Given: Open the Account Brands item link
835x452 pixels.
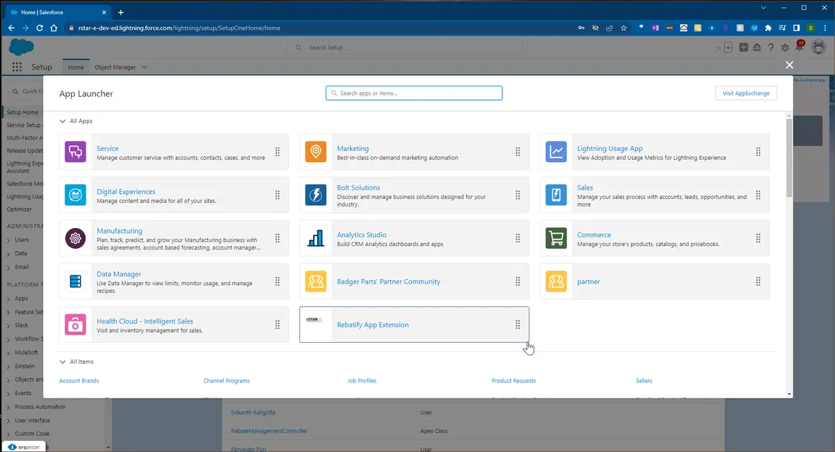Looking at the screenshot, I should click(79, 381).
